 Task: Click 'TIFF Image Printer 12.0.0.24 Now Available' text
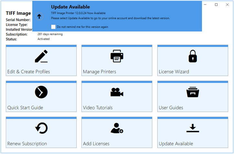[78, 13]
